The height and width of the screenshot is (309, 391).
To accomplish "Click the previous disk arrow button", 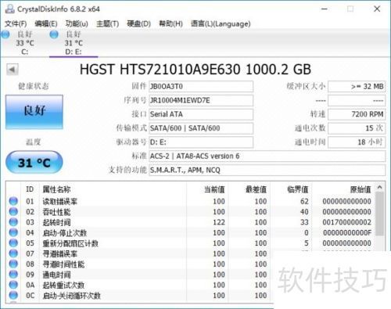I will (x=13, y=70).
